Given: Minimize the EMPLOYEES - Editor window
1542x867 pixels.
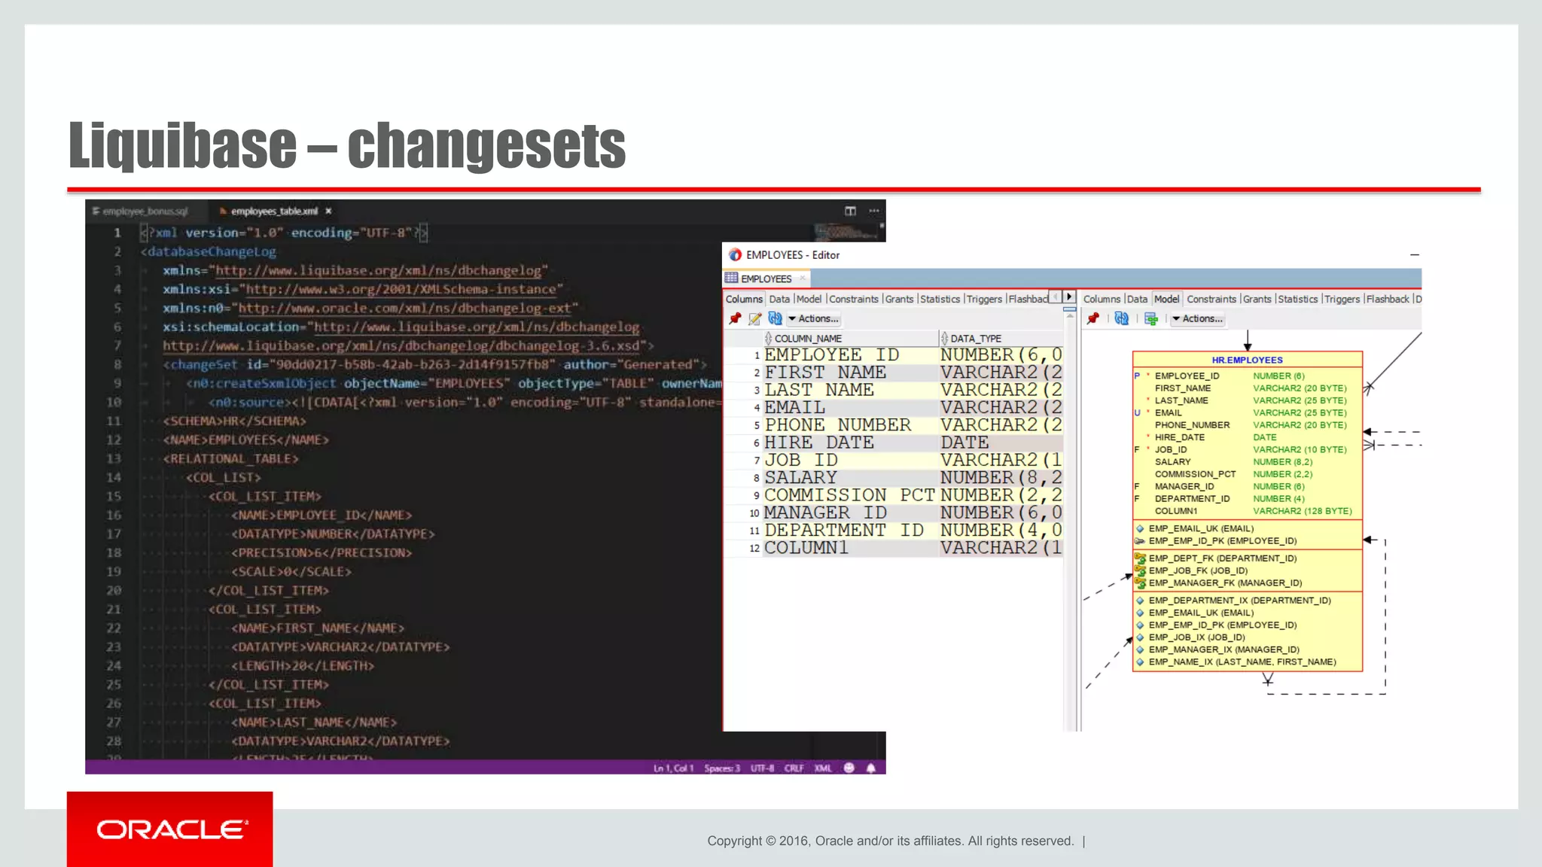Looking at the screenshot, I should pos(1414,255).
